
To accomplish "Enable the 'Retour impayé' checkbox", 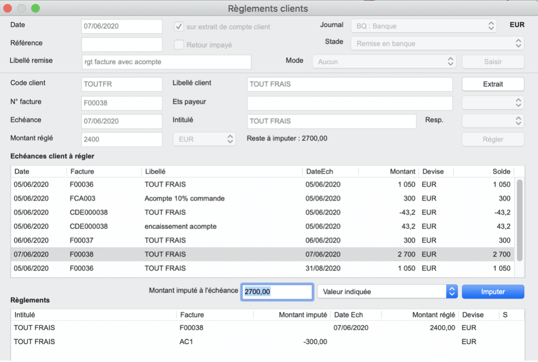I will tap(179, 45).
